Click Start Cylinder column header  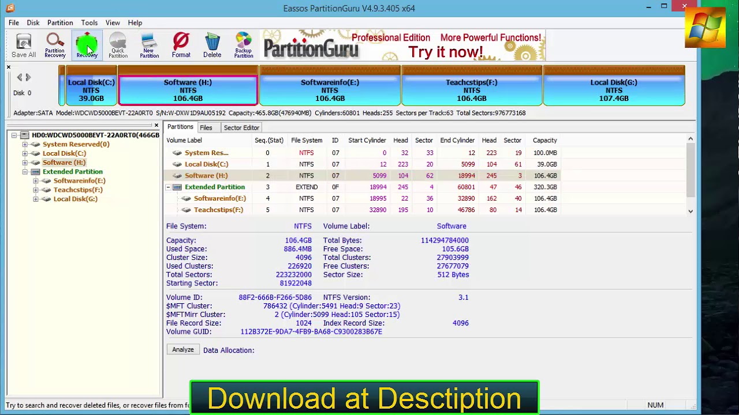[x=367, y=141]
